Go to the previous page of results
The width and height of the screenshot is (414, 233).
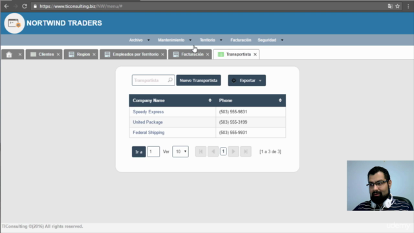tap(213, 151)
